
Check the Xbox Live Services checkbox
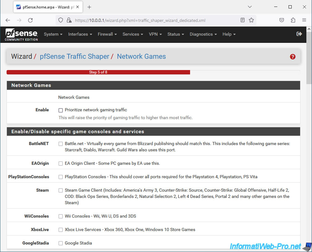click(x=61, y=230)
